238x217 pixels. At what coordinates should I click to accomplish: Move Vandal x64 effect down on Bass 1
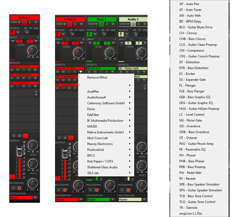pyautogui.click(x=95, y=72)
